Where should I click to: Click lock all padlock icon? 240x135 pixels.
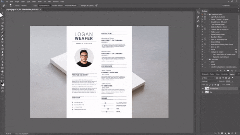coord(218,85)
